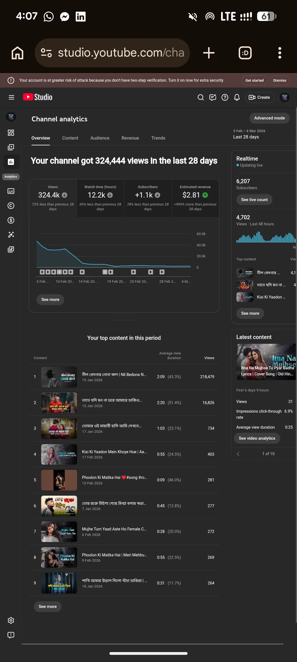The width and height of the screenshot is (297, 662).
Task: Dismiss the two-step verification warning
Action: coord(280,81)
